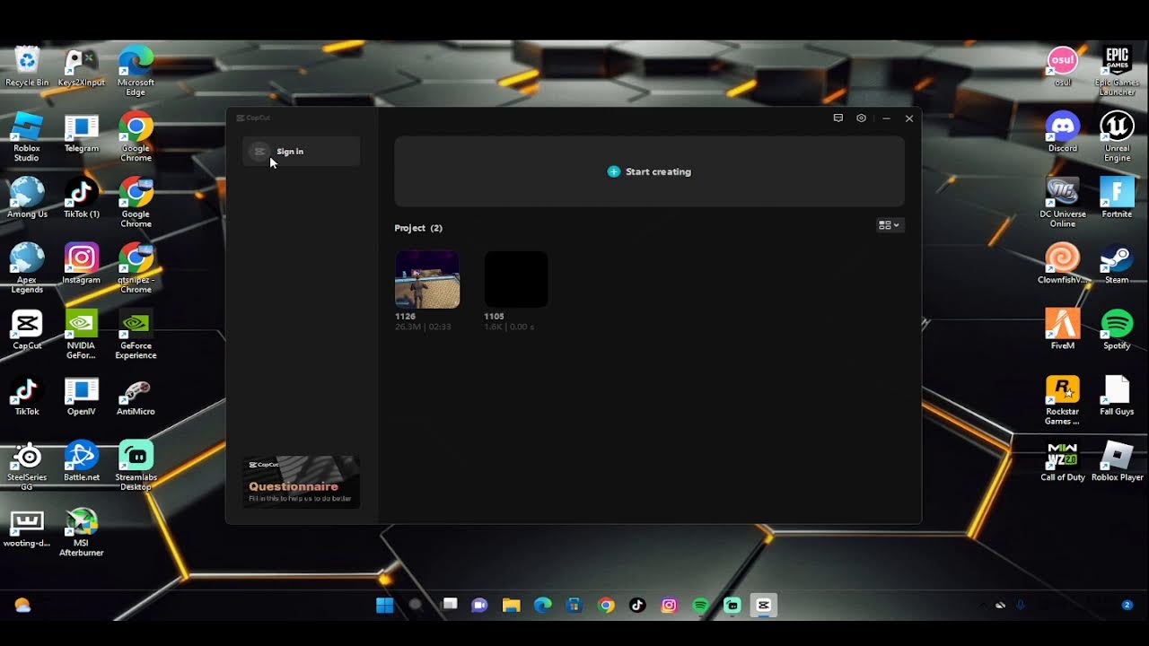Open CapCut settings hexagon icon
This screenshot has width=1149, height=646.
click(x=861, y=118)
